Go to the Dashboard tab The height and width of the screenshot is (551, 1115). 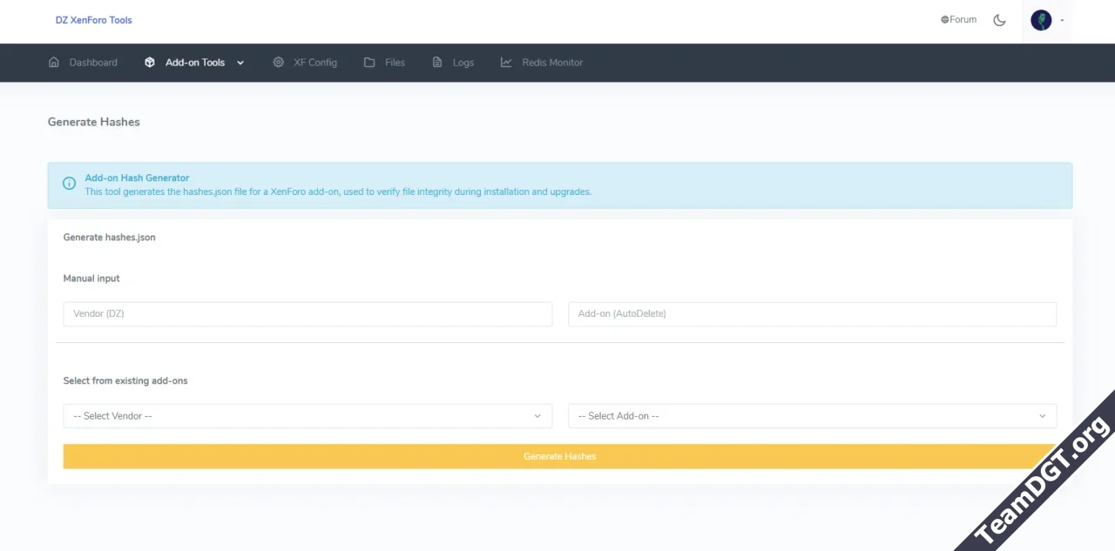(93, 63)
